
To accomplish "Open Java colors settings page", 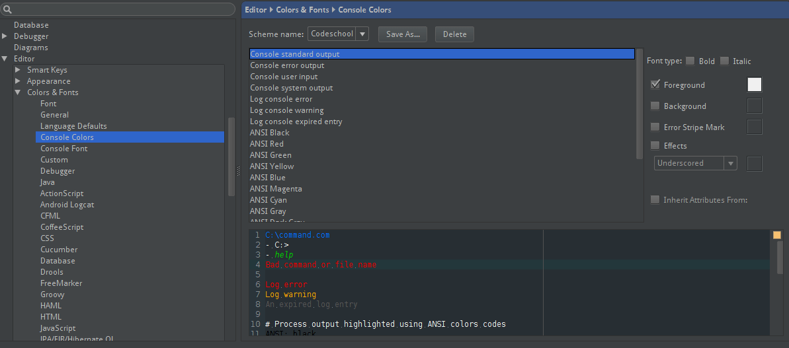I will (48, 182).
